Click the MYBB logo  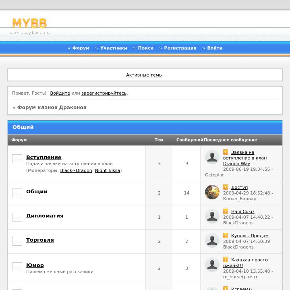coord(29,23)
